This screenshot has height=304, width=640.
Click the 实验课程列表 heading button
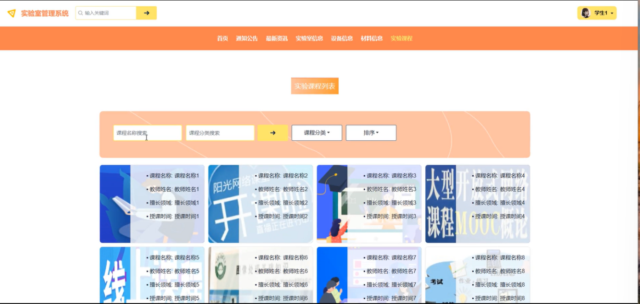[x=315, y=86]
